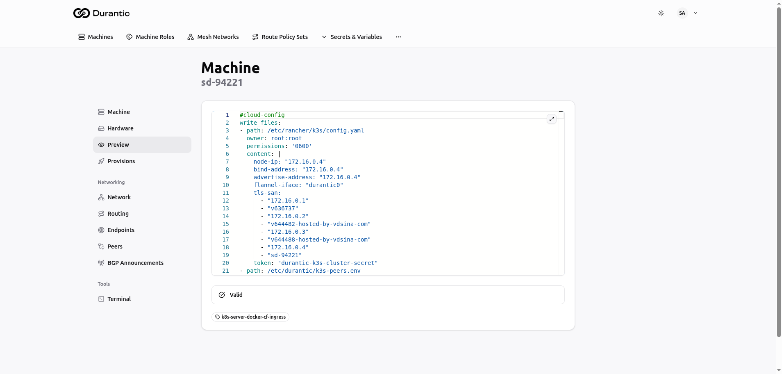The image size is (782, 374).
Task: Open the Terminal tool icon
Action: (101, 299)
